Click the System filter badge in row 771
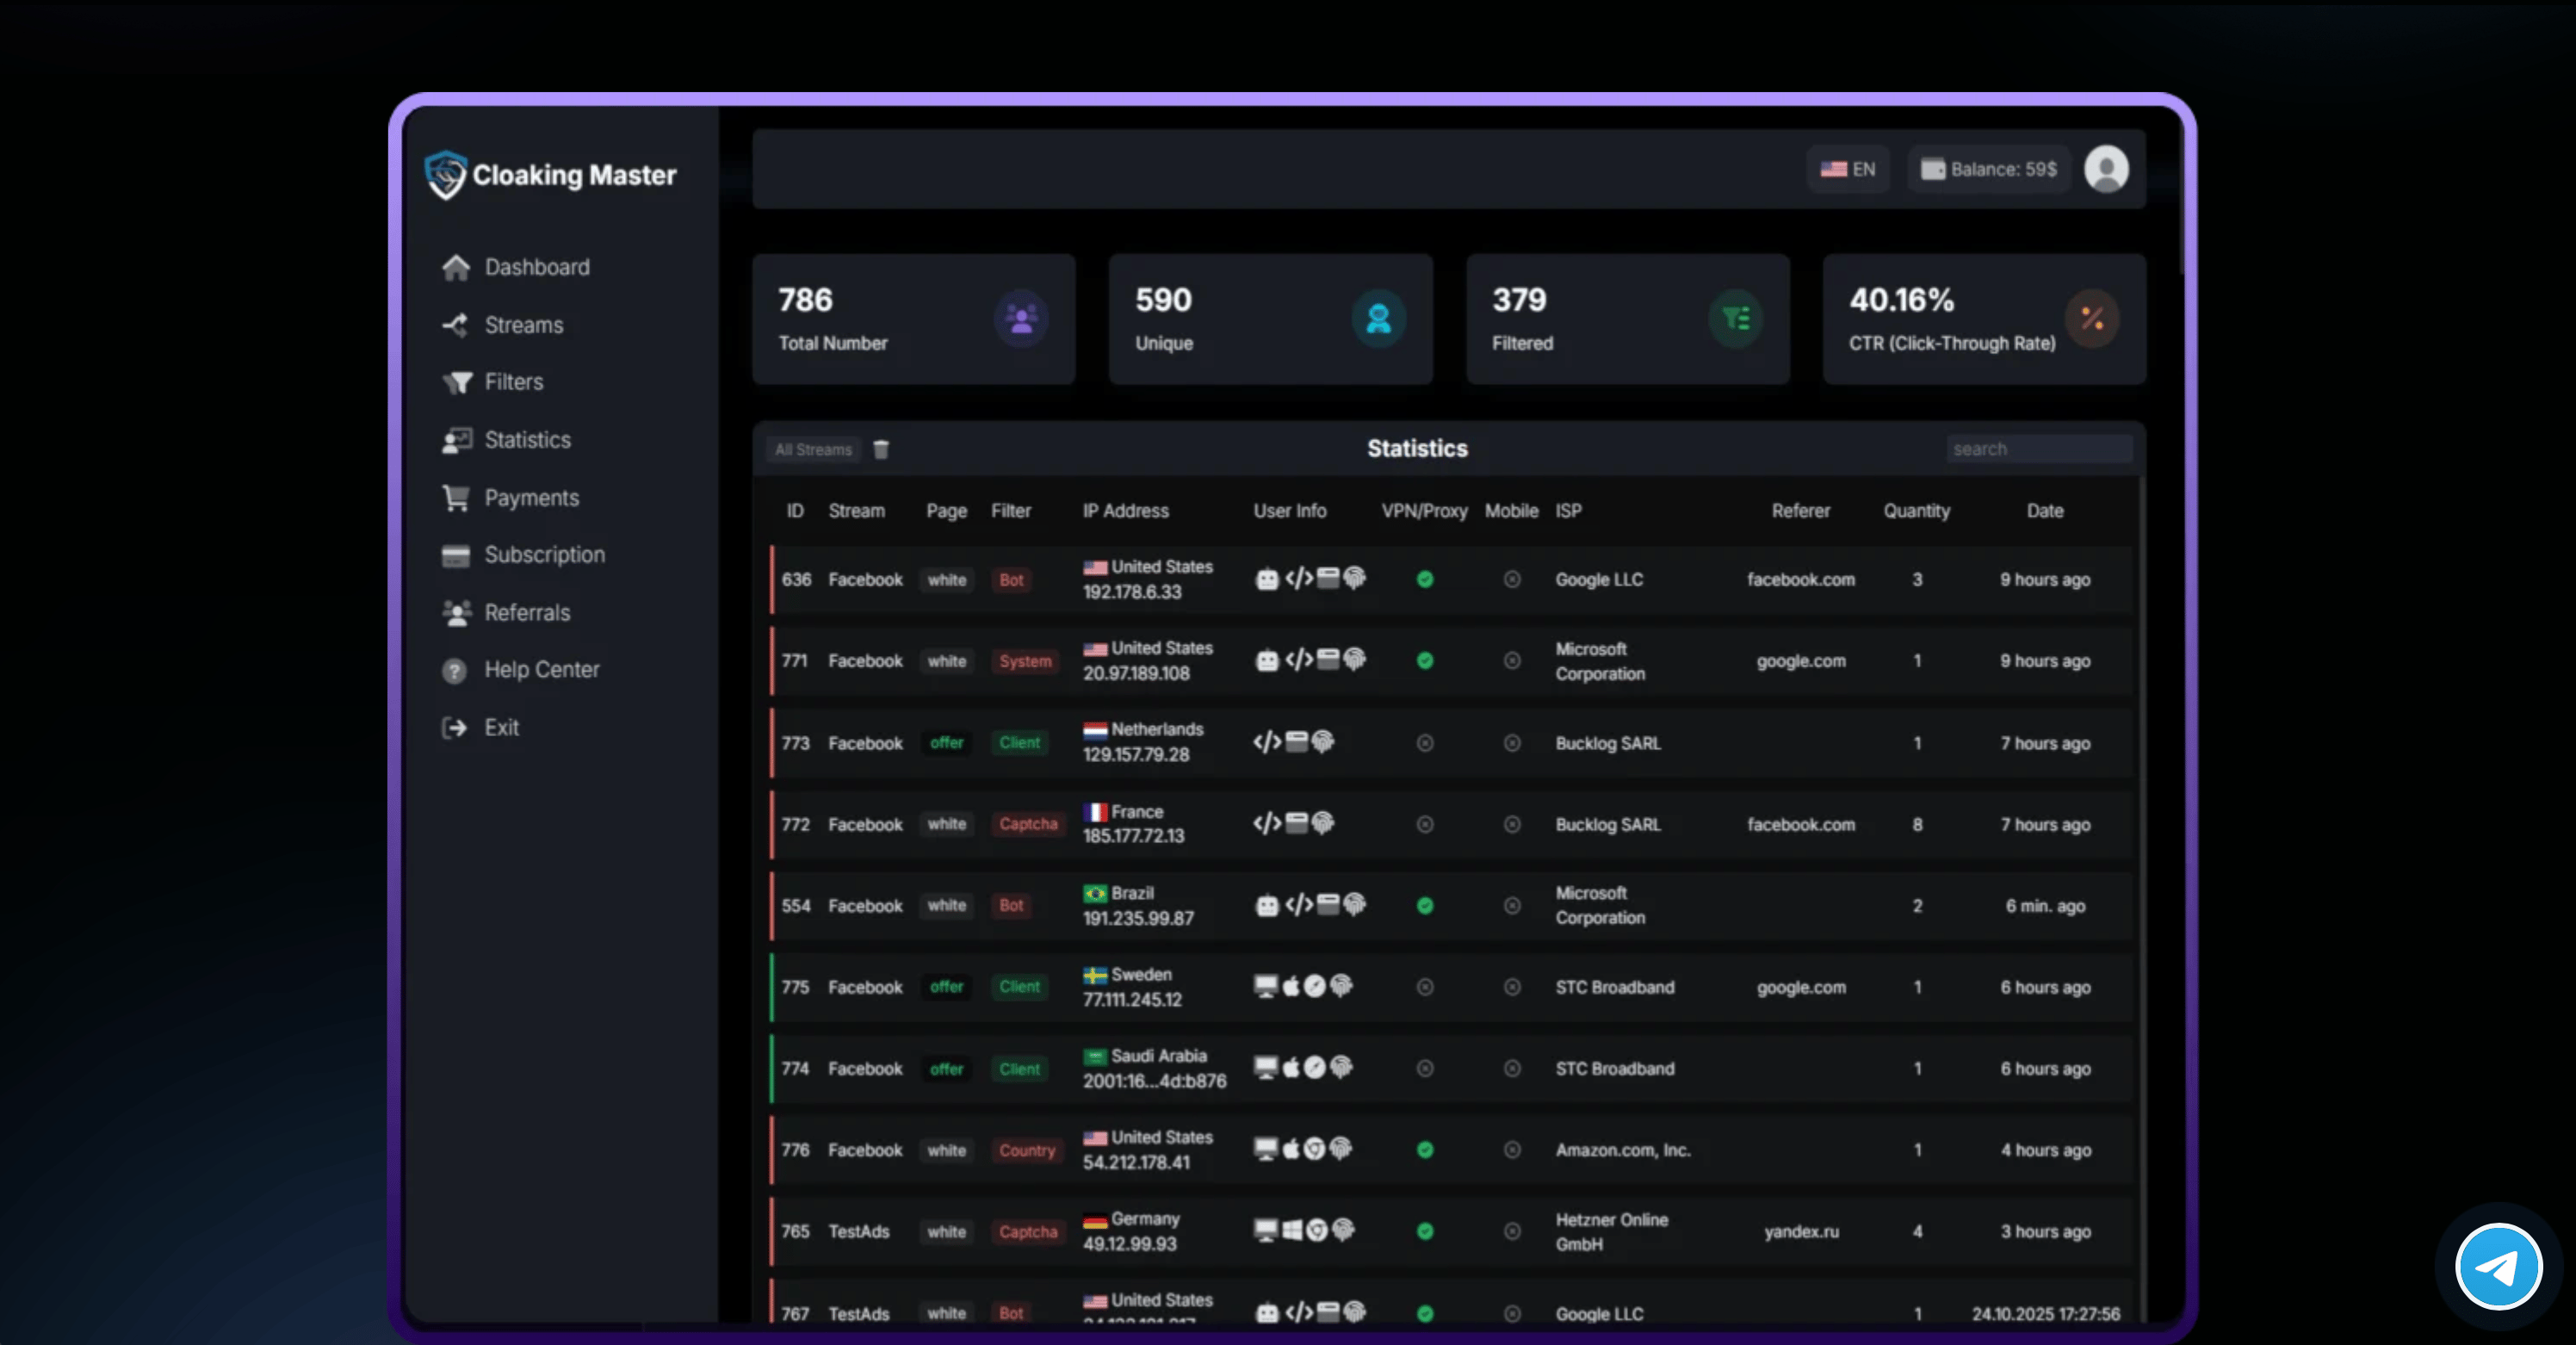Screen dimensions: 2576x1345 pyautogui.click(x=1025, y=661)
